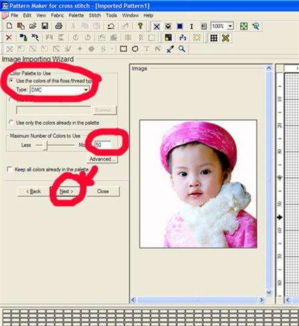Open the 100% zoom level dropdown
This screenshot has width=299, height=326.
[230, 26]
